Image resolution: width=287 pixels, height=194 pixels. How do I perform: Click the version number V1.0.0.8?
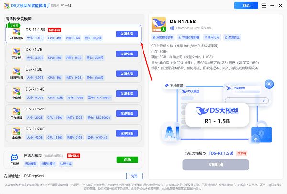coord(66,5)
